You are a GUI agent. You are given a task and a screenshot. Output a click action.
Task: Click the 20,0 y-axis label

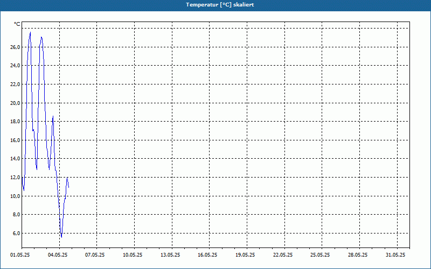coord(15,103)
